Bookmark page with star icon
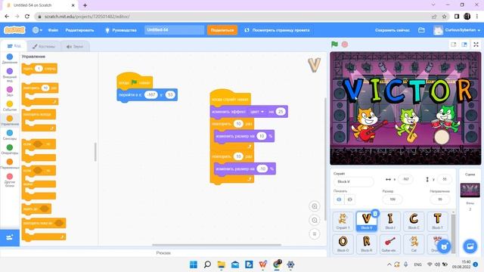The height and width of the screenshot is (272, 484). coord(444,17)
